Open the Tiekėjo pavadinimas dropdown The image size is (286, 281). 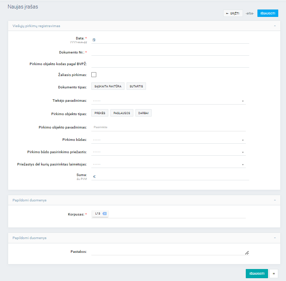tap(168, 101)
